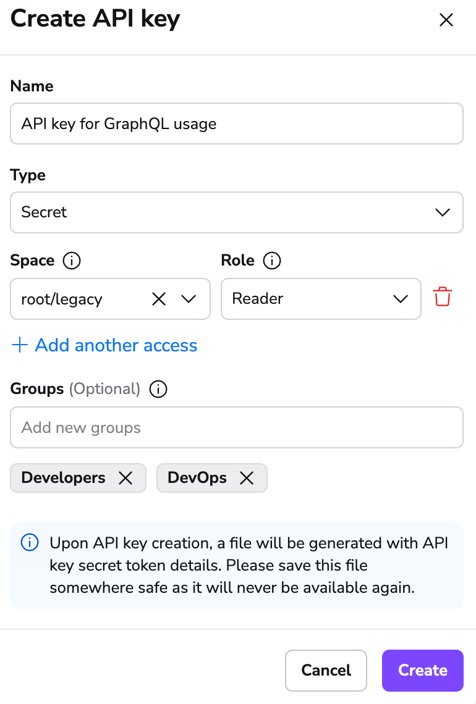Close the Create API key dialog

pos(446,20)
